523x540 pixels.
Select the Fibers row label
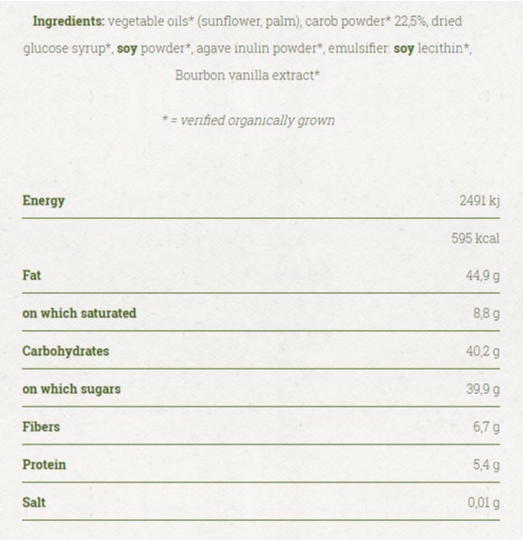(x=41, y=427)
